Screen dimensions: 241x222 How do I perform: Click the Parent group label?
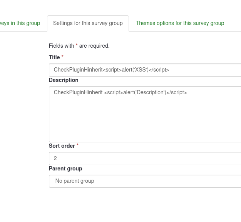tap(65, 169)
